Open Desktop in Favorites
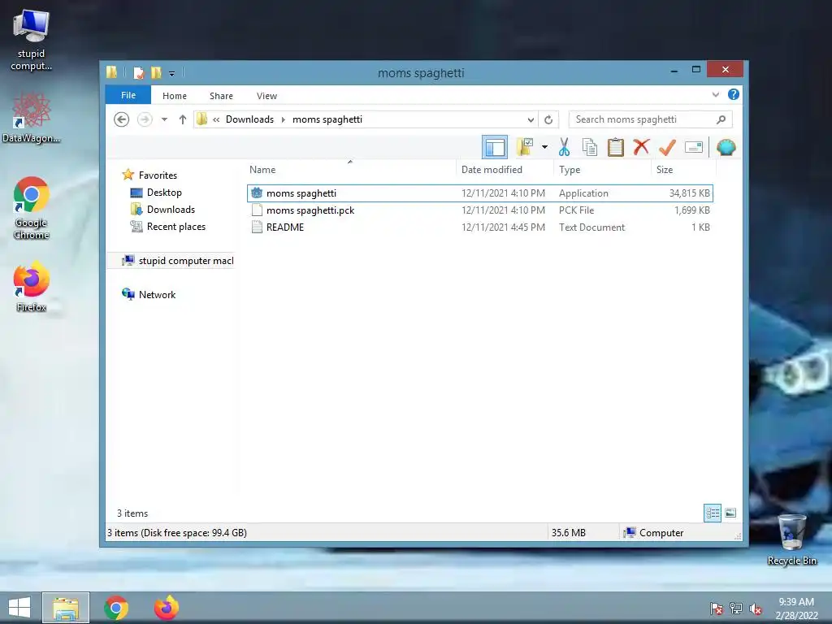Screen dimensions: 832x624 (164, 193)
